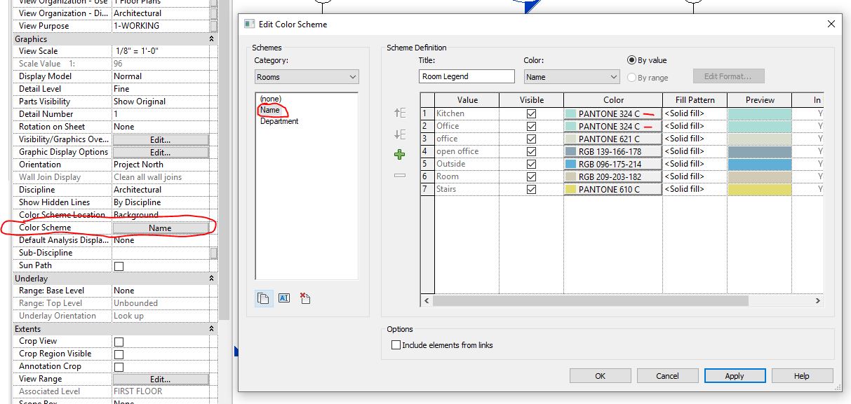
Task: Rename the current color scheme
Action: coord(284,298)
